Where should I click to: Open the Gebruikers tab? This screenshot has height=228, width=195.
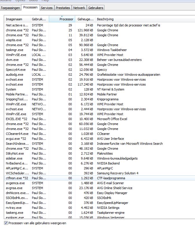pyautogui.click(x=96, y=8)
